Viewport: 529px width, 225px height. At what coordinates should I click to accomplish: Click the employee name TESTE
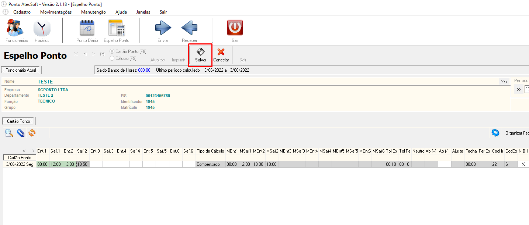click(x=45, y=82)
